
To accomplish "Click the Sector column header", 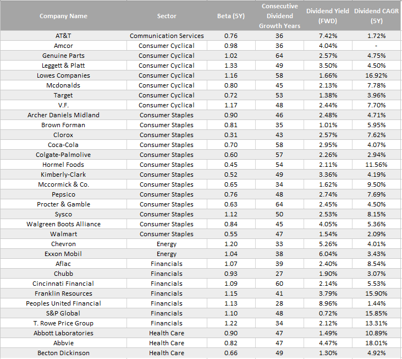I will coord(167,16).
